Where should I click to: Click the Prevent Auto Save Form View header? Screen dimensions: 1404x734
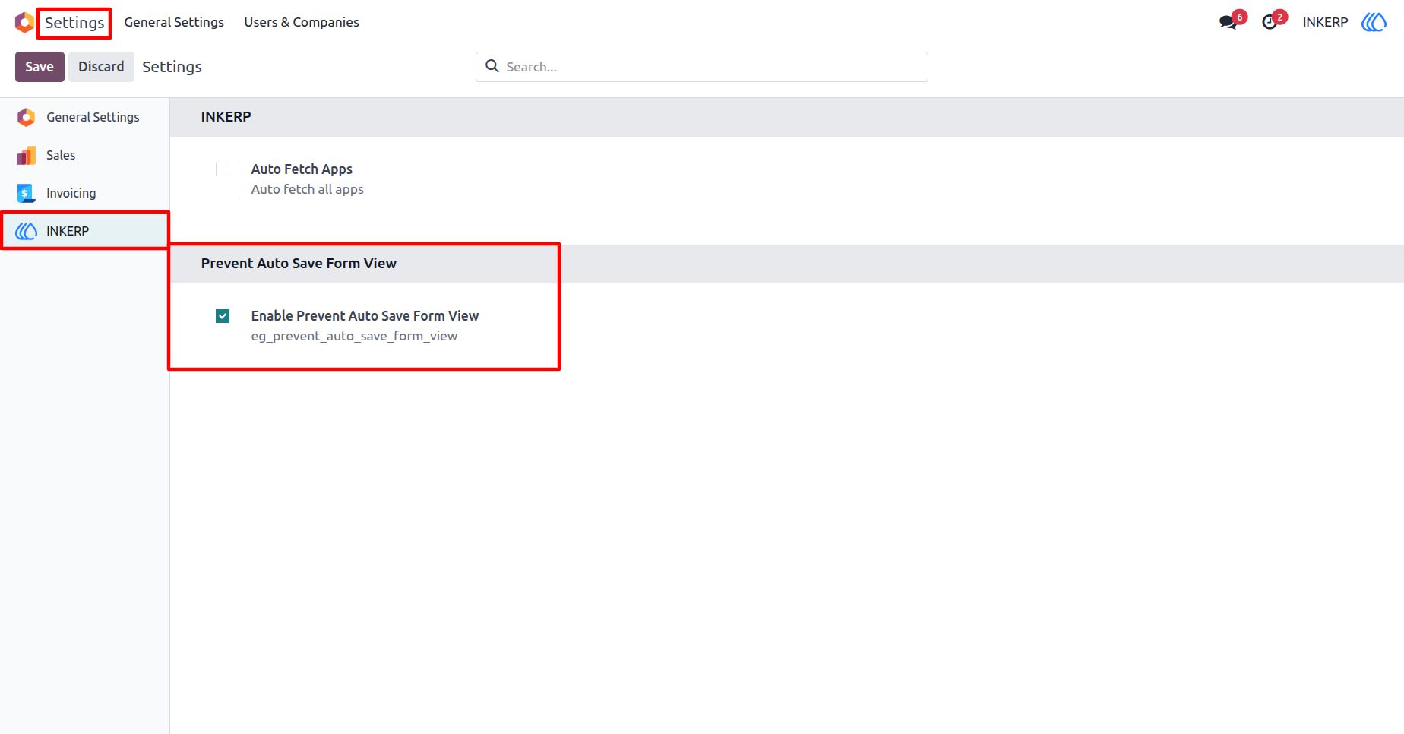pos(299,264)
